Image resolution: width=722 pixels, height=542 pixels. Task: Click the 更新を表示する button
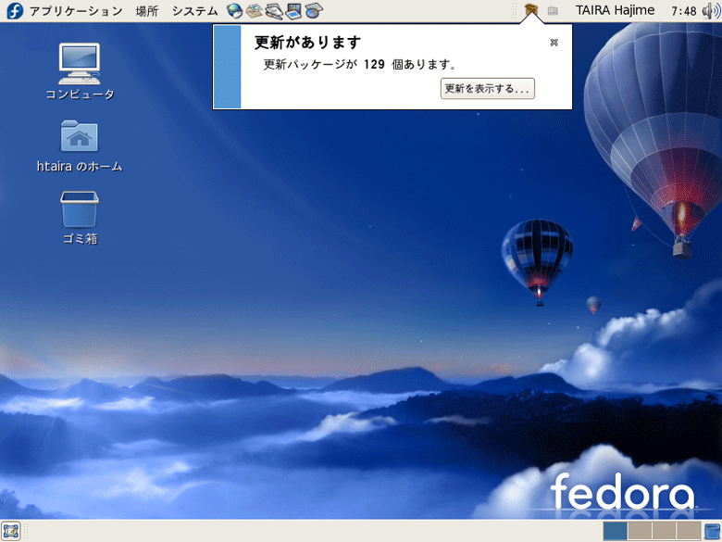(x=487, y=89)
